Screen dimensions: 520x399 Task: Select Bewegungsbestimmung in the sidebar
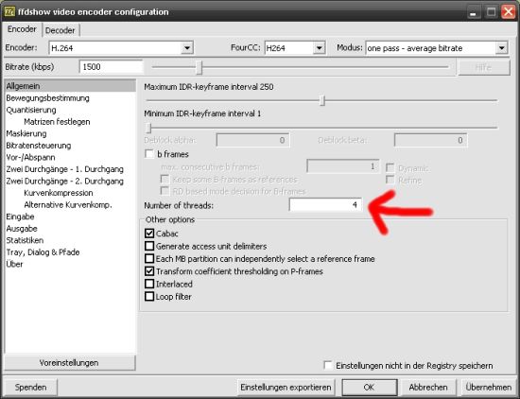48,98
